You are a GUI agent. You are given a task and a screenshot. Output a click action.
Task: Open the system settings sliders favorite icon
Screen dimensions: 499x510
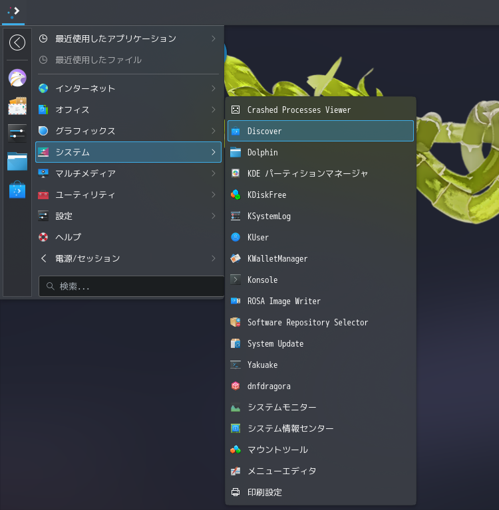[17, 133]
